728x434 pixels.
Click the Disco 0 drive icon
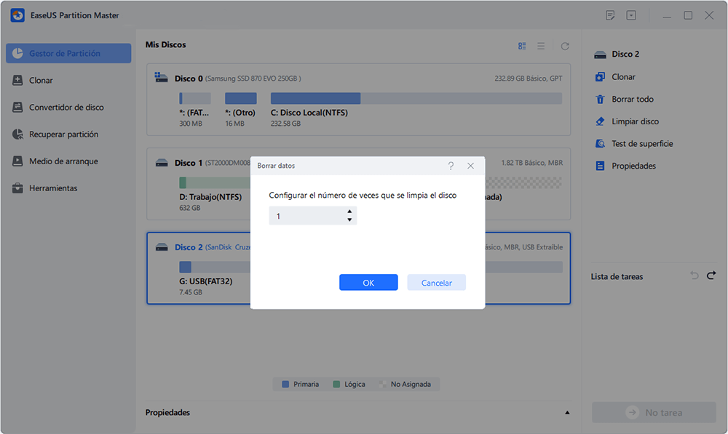pyautogui.click(x=161, y=78)
